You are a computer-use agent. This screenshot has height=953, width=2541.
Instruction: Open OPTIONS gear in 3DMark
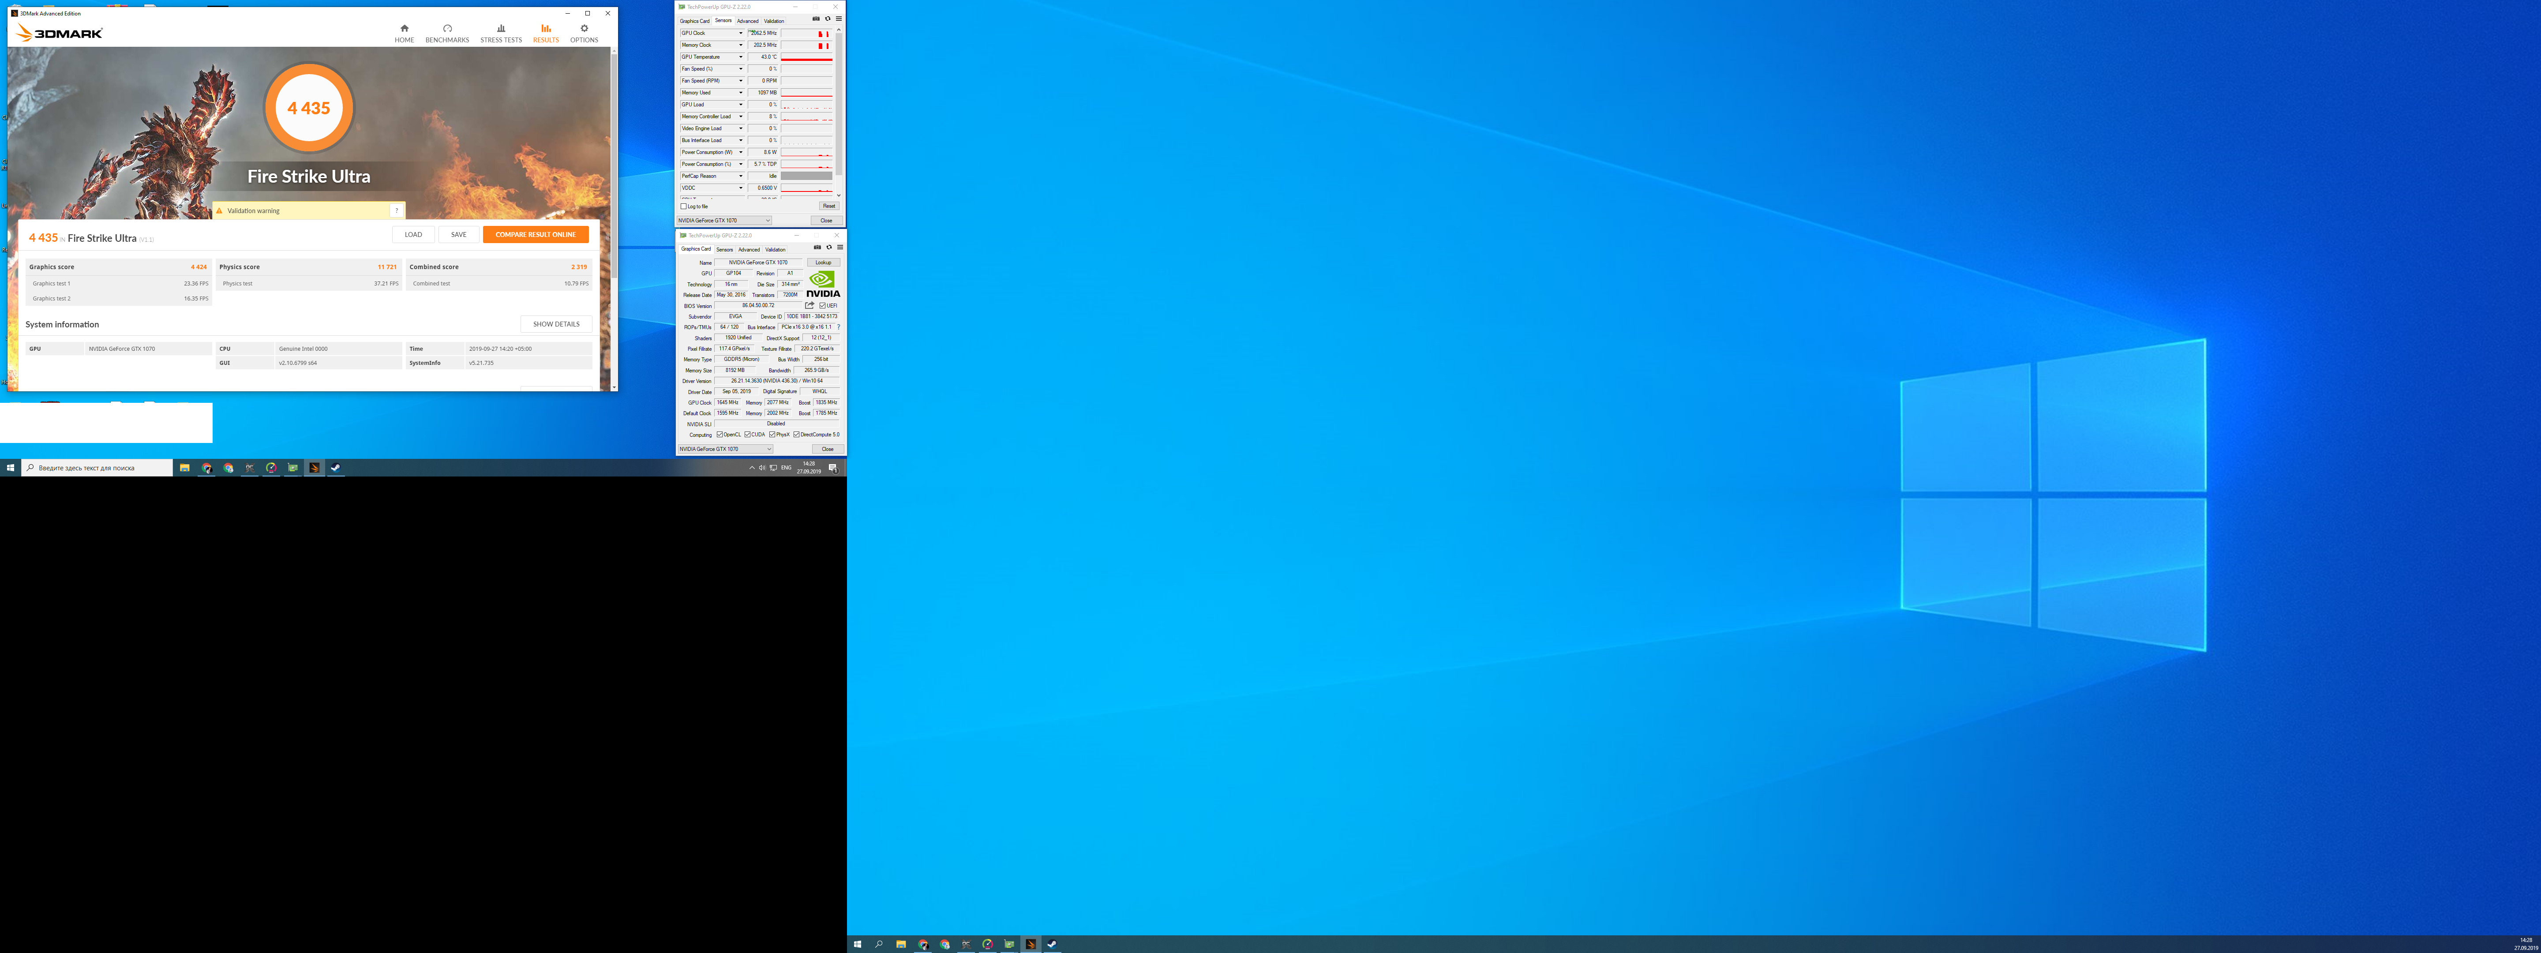coord(584,34)
